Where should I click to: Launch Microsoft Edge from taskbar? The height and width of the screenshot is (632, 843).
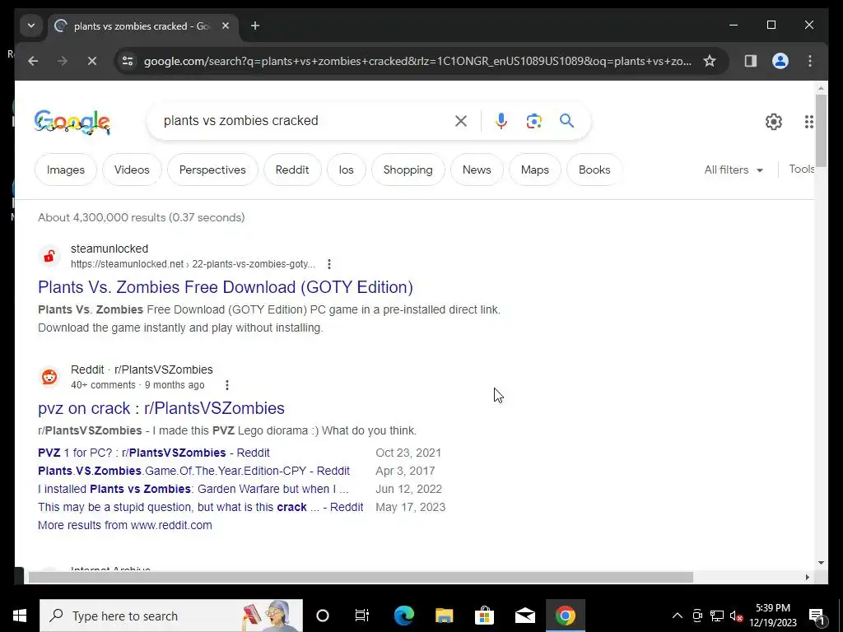403,616
